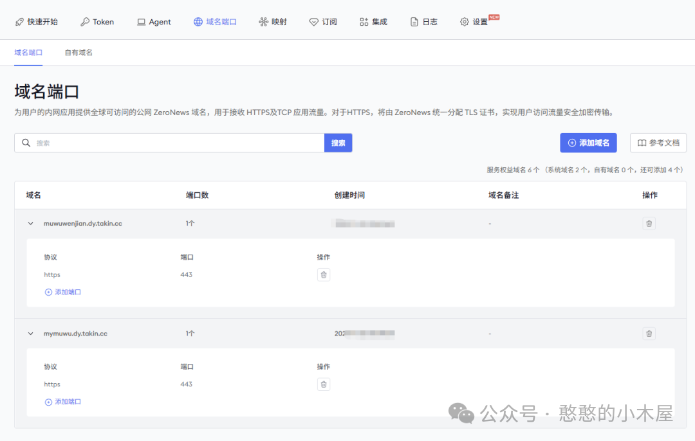Collapse the mymuwu.dy.takin.cc row
Screen dimensions: 695x441
tap(30, 334)
